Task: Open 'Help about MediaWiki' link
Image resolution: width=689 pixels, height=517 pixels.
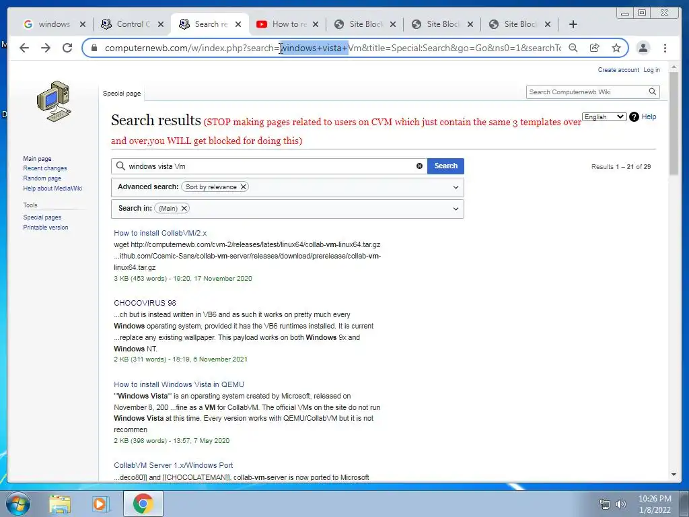Action: click(x=52, y=188)
